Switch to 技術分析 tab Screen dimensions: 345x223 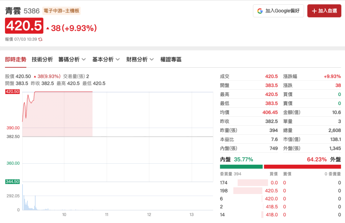tap(42, 59)
